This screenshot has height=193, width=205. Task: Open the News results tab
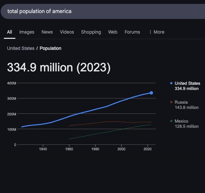point(47,32)
